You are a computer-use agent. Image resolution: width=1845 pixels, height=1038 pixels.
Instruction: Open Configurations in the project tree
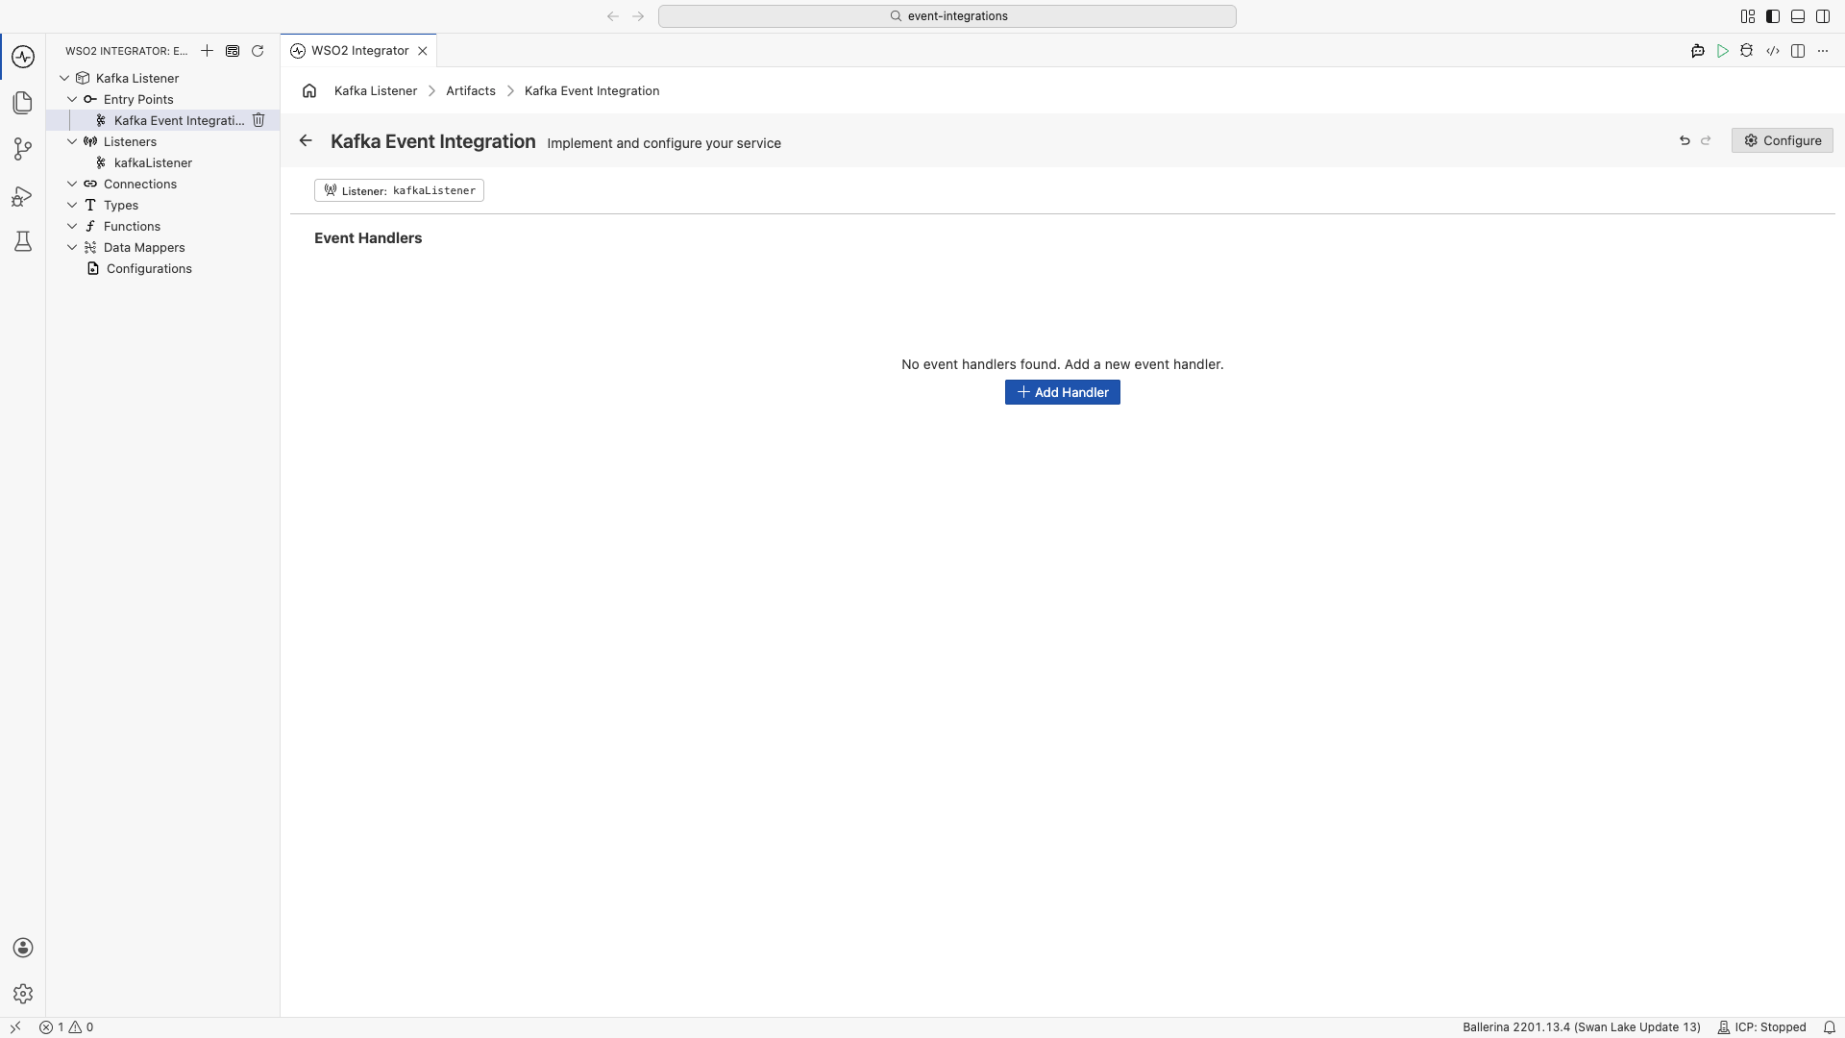[163, 268]
